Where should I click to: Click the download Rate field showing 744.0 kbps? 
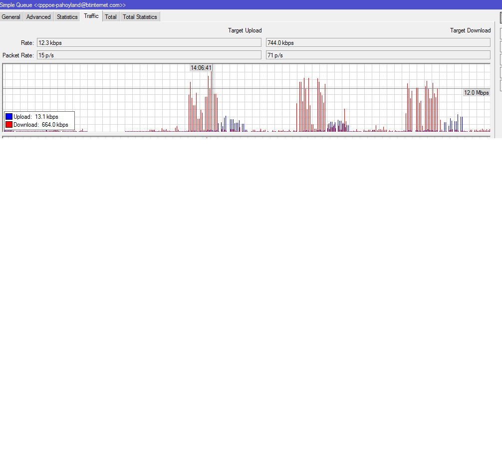[378, 43]
